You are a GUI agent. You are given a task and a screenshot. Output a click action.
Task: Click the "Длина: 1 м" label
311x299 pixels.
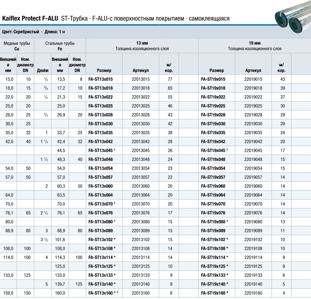point(54,32)
